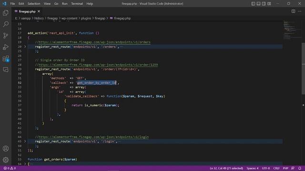Toggle the Panel layout icon
This screenshot has height=171, width=305.
(x=258, y=3)
